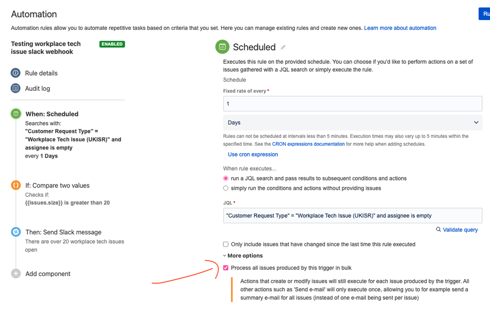The width and height of the screenshot is (490, 311).
Task: Select the Send Slack message action icon
Action: (x=16, y=232)
